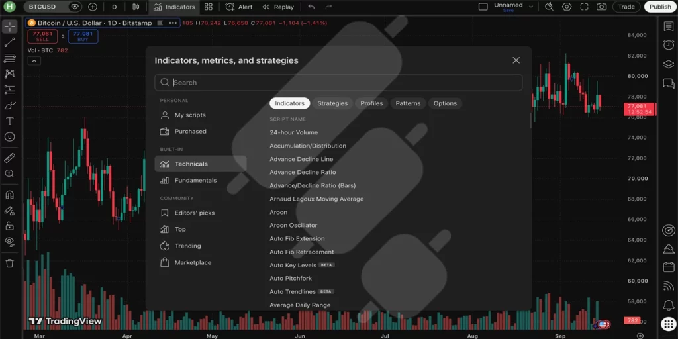Create an Alert from top toolbar
678x339 pixels.
[238, 7]
